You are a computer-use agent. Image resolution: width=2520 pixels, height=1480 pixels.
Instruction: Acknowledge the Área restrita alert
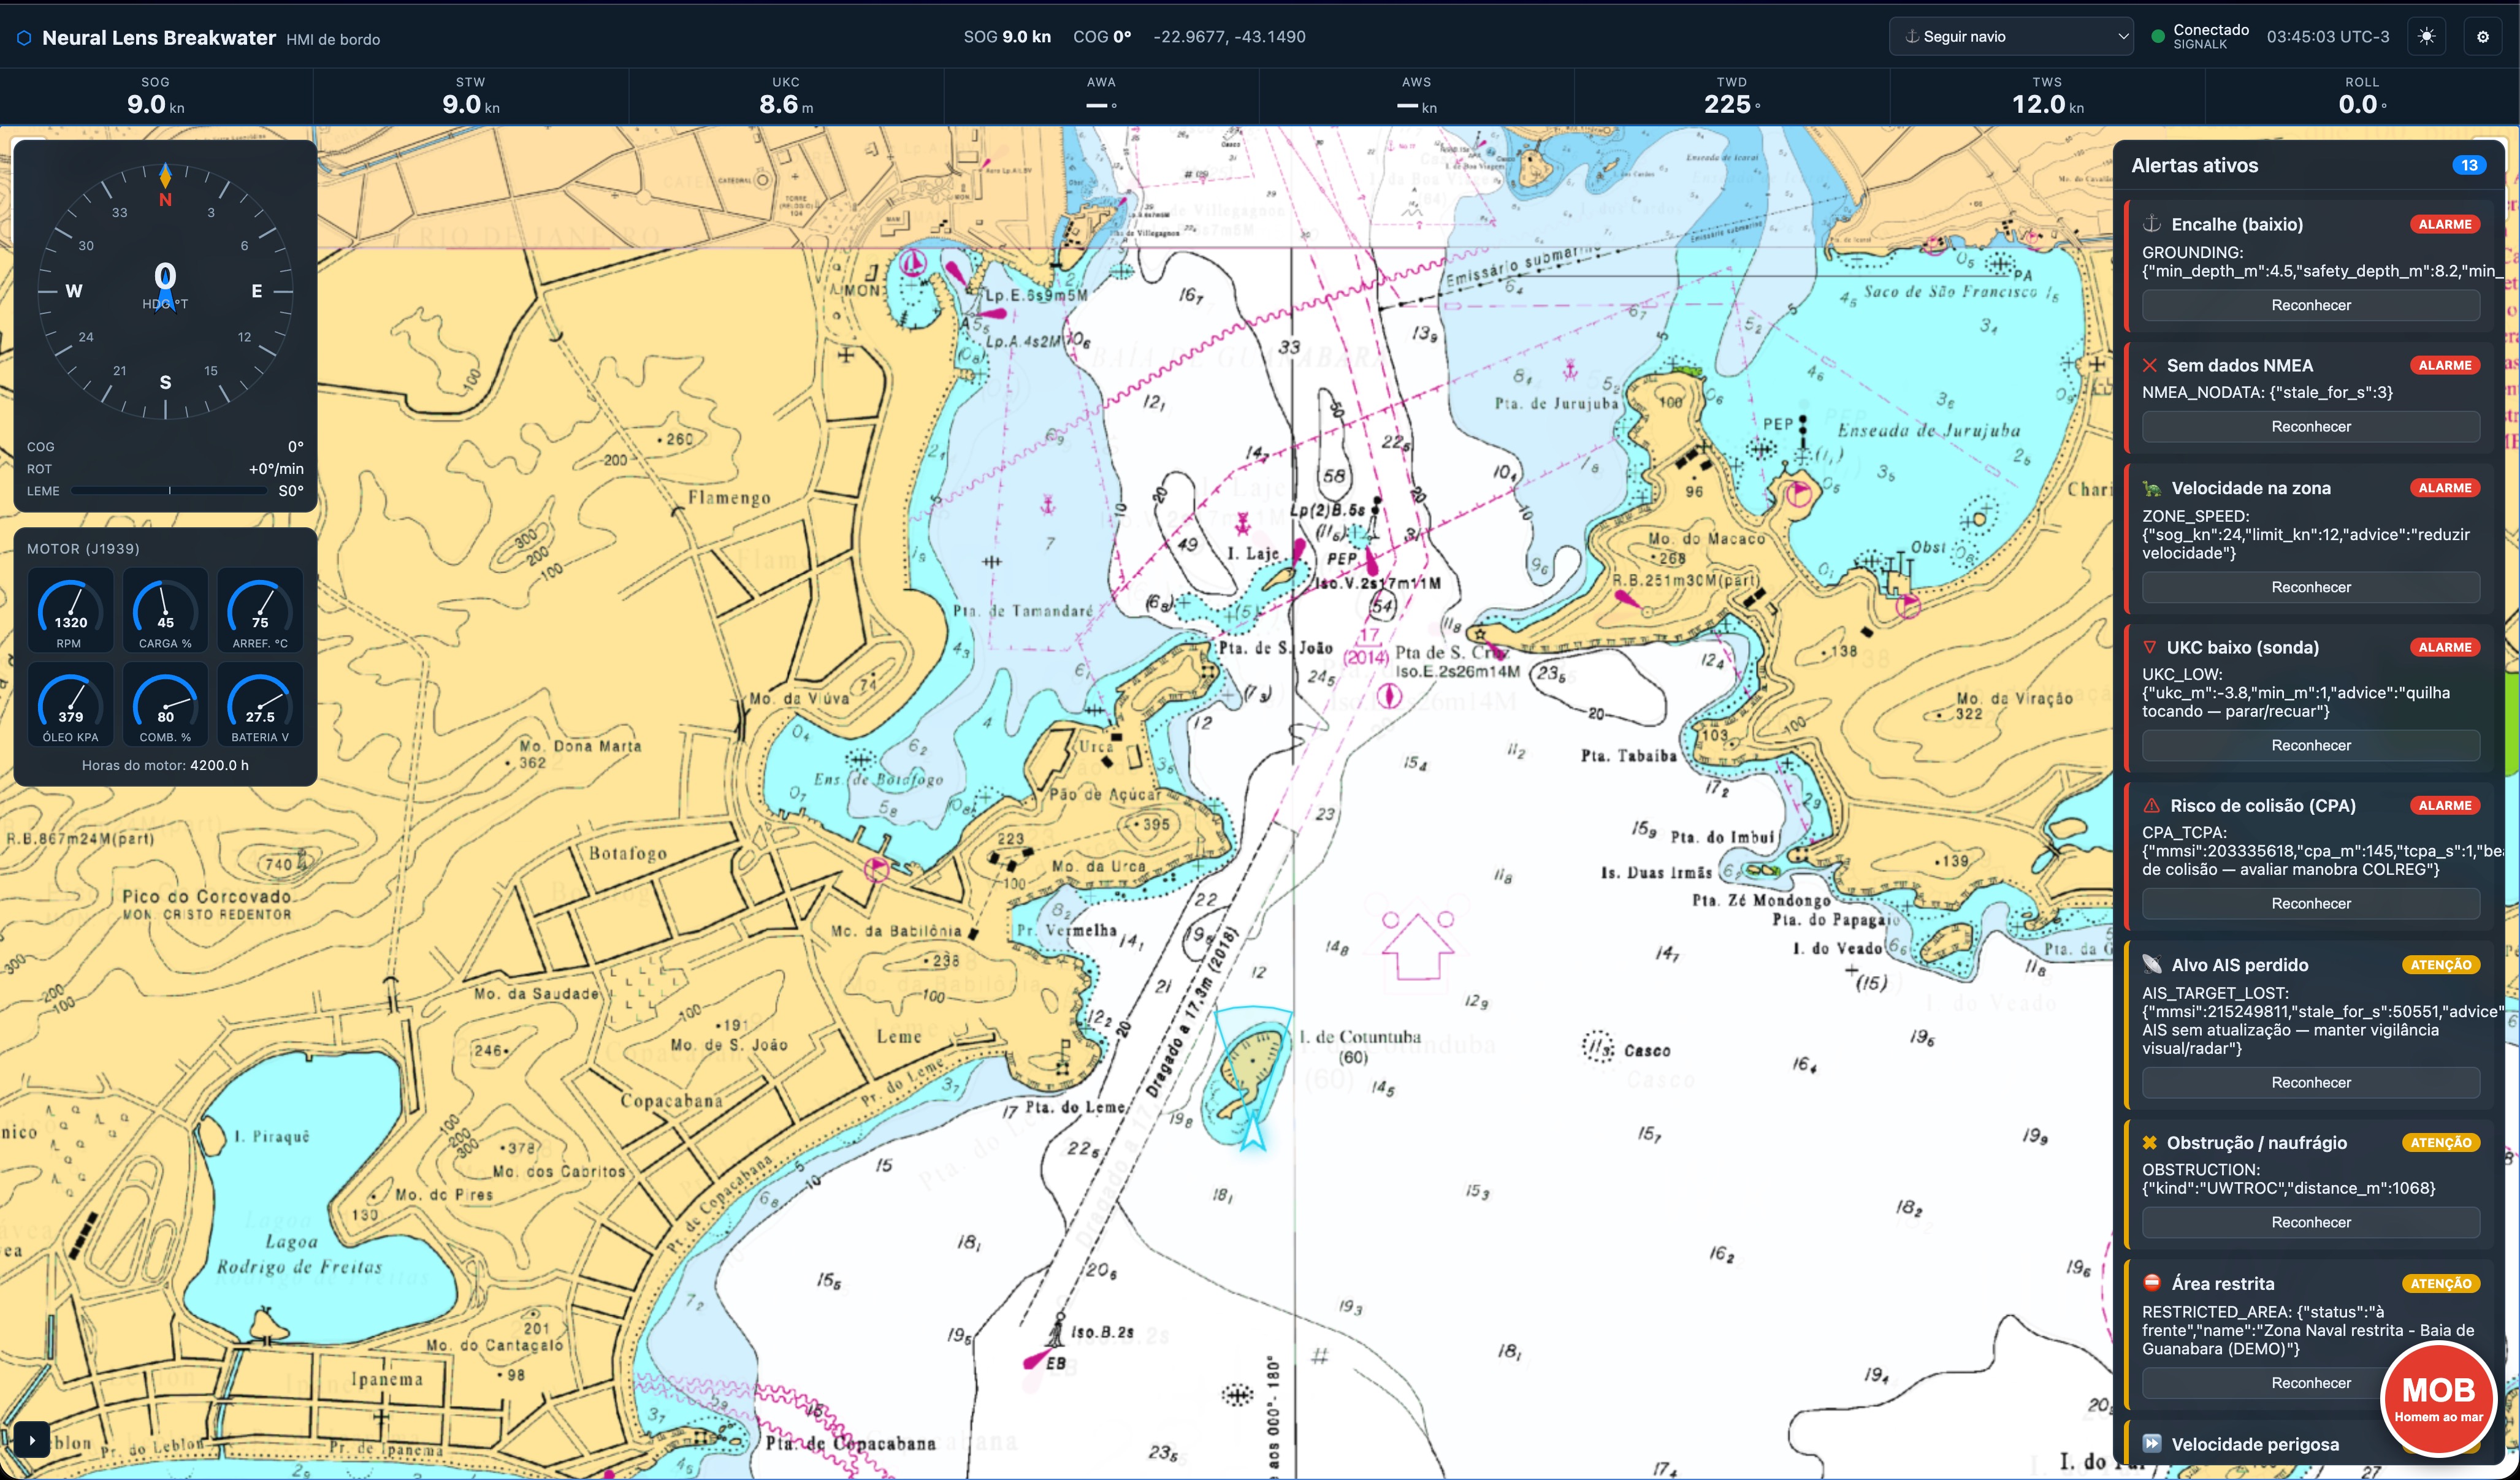pyautogui.click(x=2310, y=1383)
